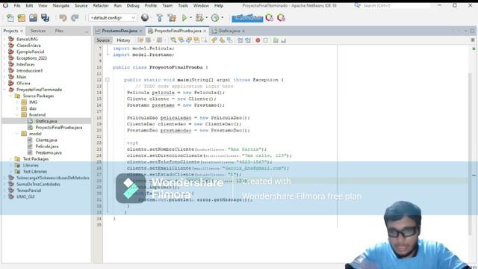
Task: Expand the dao package node
Action: point(17,108)
